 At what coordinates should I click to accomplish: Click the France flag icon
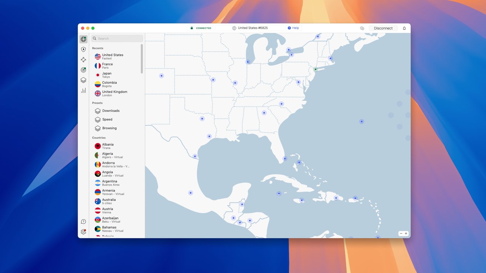tap(97, 66)
